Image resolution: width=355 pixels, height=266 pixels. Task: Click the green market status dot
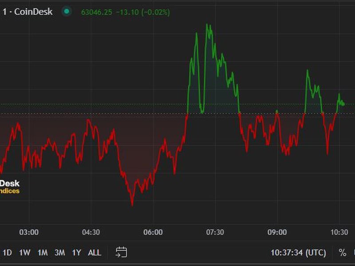(x=67, y=12)
